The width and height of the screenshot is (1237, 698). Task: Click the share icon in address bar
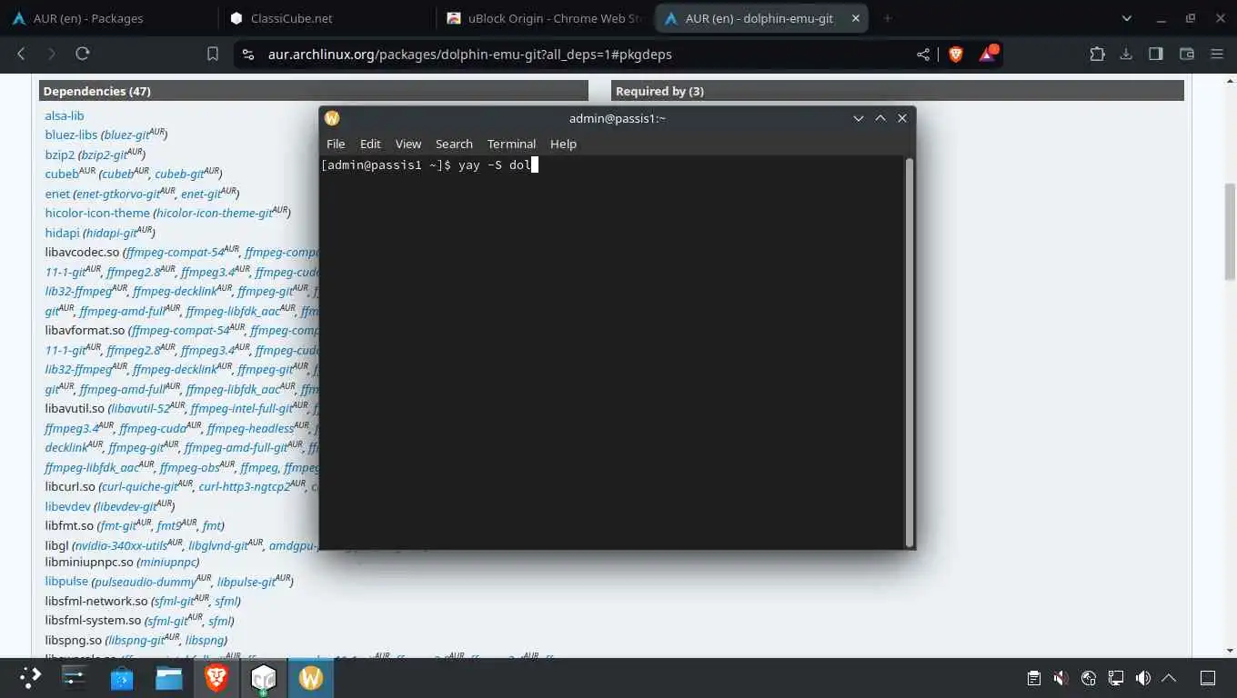[x=923, y=55]
